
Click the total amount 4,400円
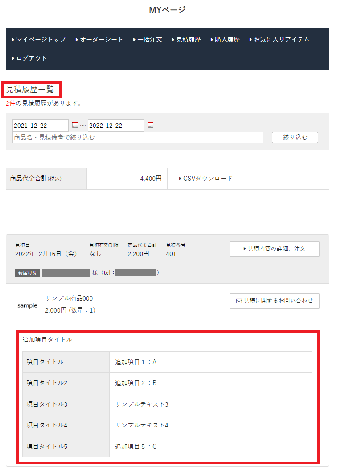point(151,179)
